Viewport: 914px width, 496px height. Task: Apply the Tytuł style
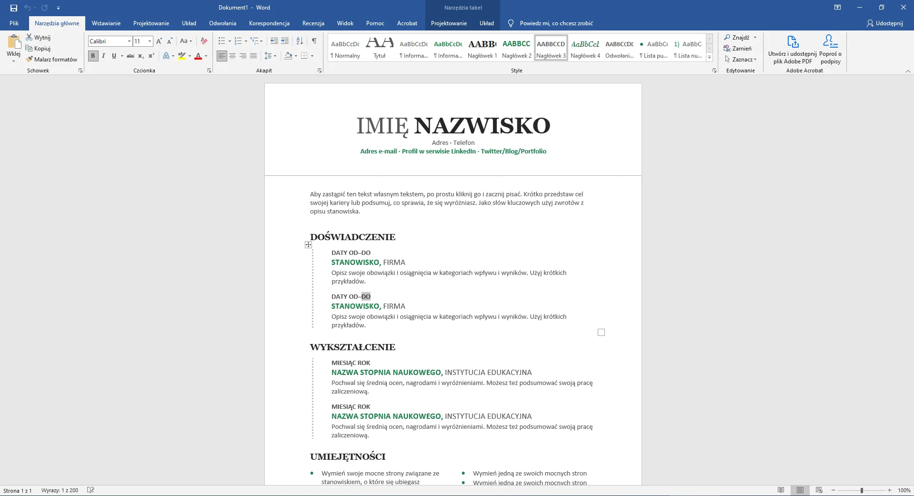point(380,48)
